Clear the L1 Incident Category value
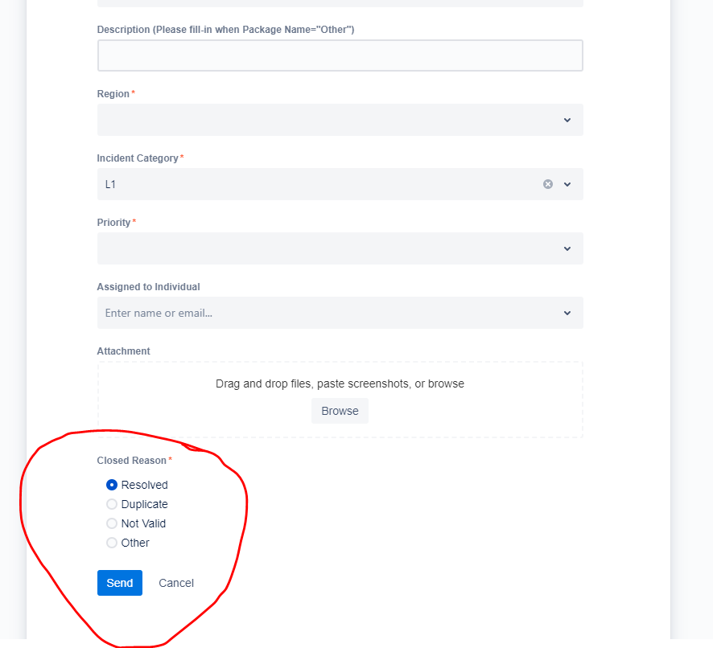The width and height of the screenshot is (713, 648). [x=548, y=184]
